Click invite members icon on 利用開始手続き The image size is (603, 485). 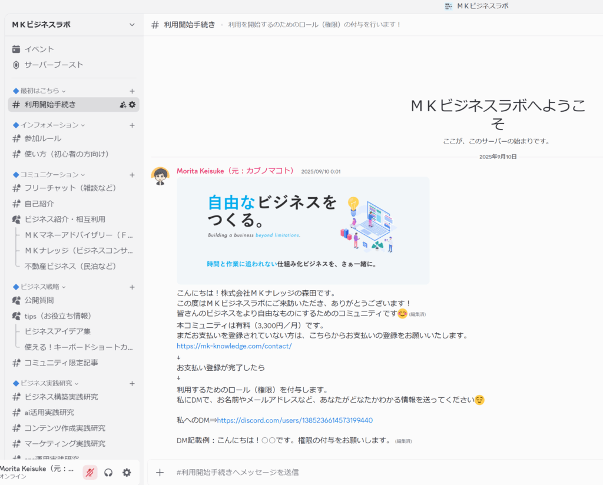pyautogui.click(x=122, y=105)
